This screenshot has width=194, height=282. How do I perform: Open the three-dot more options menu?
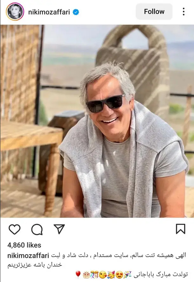pos(184,12)
